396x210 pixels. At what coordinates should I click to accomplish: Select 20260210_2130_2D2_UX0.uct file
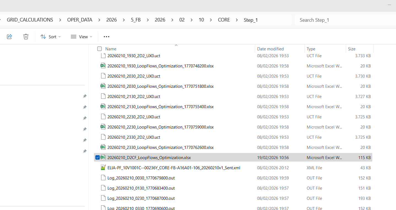click(x=134, y=97)
